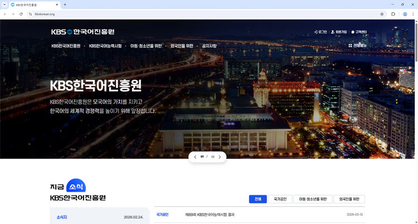The height and width of the screenshot is (224, 418).
Task: Open the 제89회 KBS한국어능력시험 결과 post
Action: 210,215
